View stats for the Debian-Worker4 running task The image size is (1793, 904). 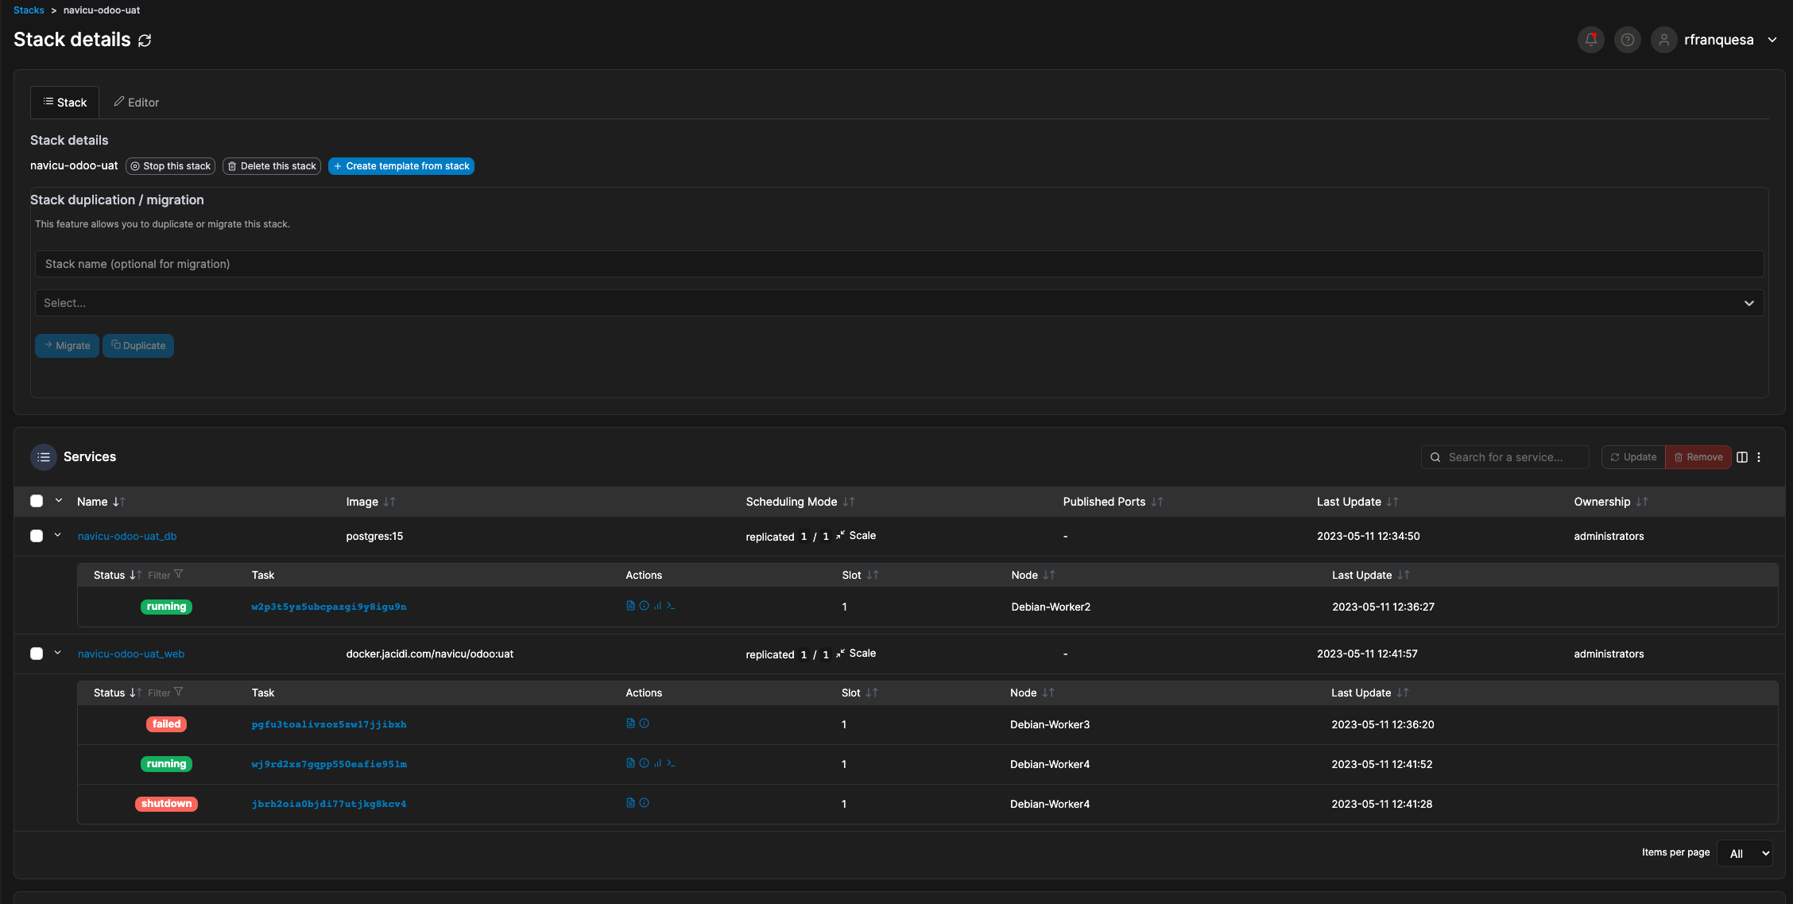[657, 763]
